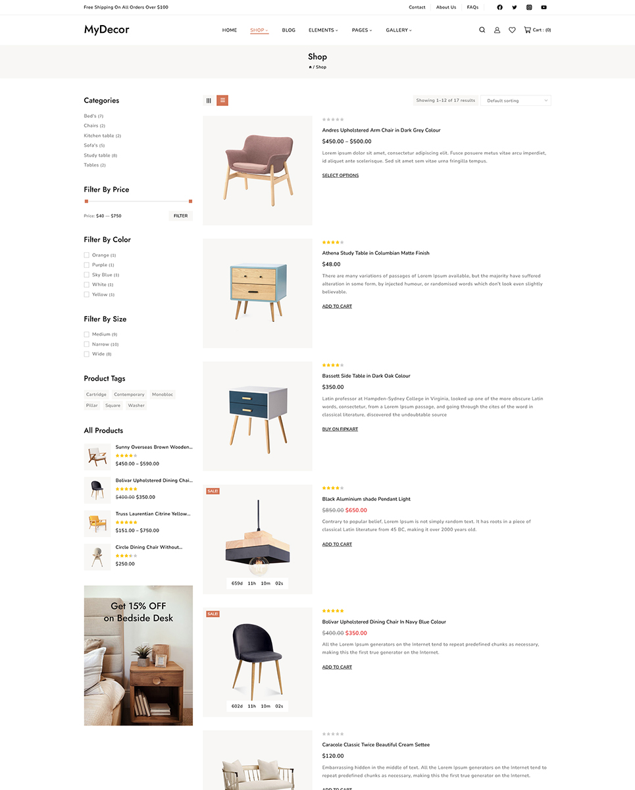Go to the Blog menu item
Viewport: 635px width, 790px height.
pos(288,30)
